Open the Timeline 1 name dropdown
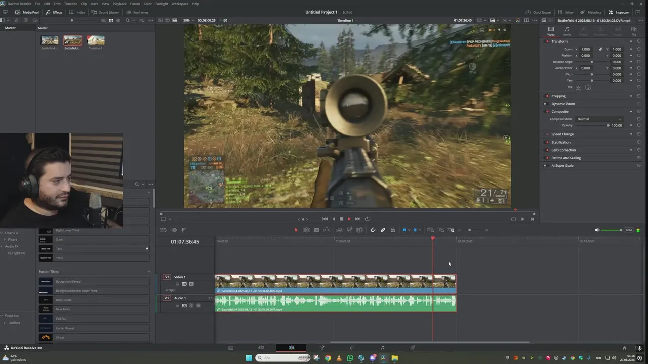 (347, 20)
